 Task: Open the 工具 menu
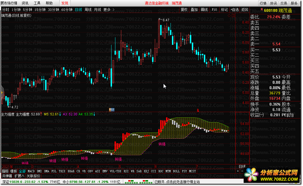click(37, 3)
